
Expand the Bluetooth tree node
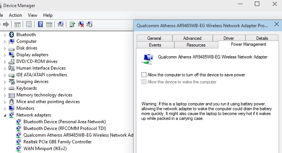coord(5,35)
